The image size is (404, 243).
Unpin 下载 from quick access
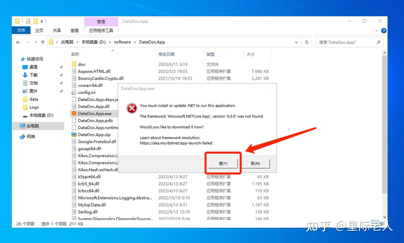coord(61,75)
